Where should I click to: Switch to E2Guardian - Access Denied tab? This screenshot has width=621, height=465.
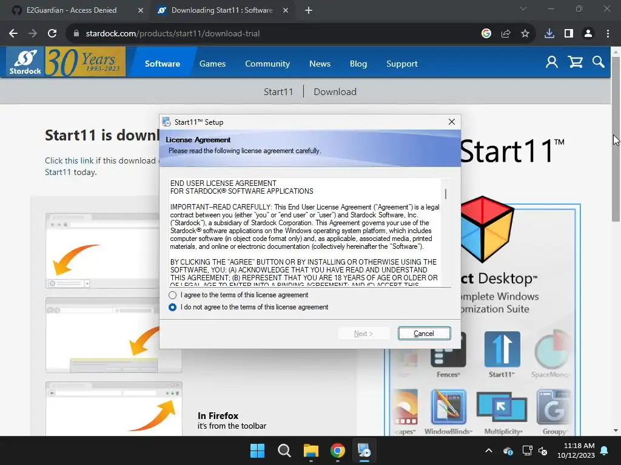[72, 10]
